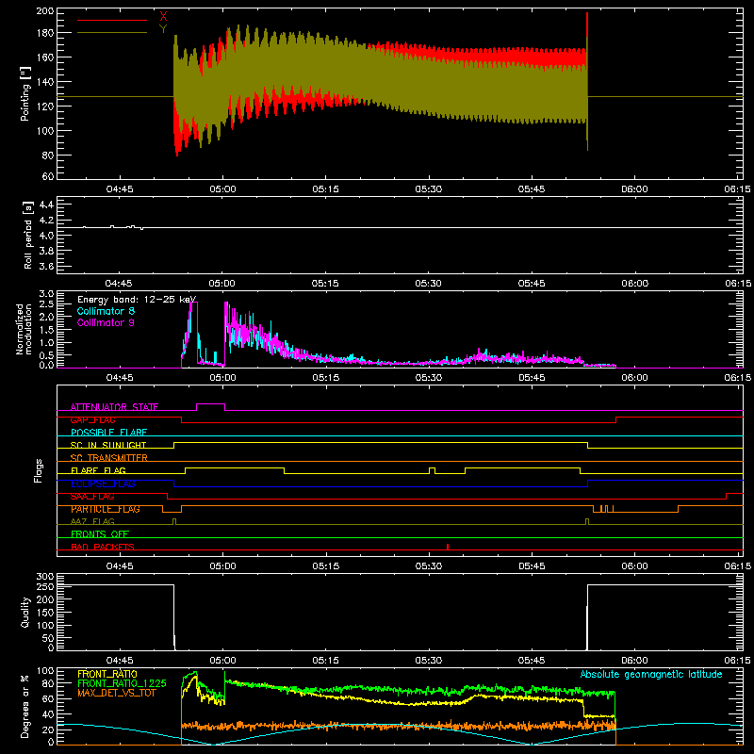Click the 100 tick on 'Degrees or %' axis
This screenshot has width=754, height=754.
coord(45,671)
